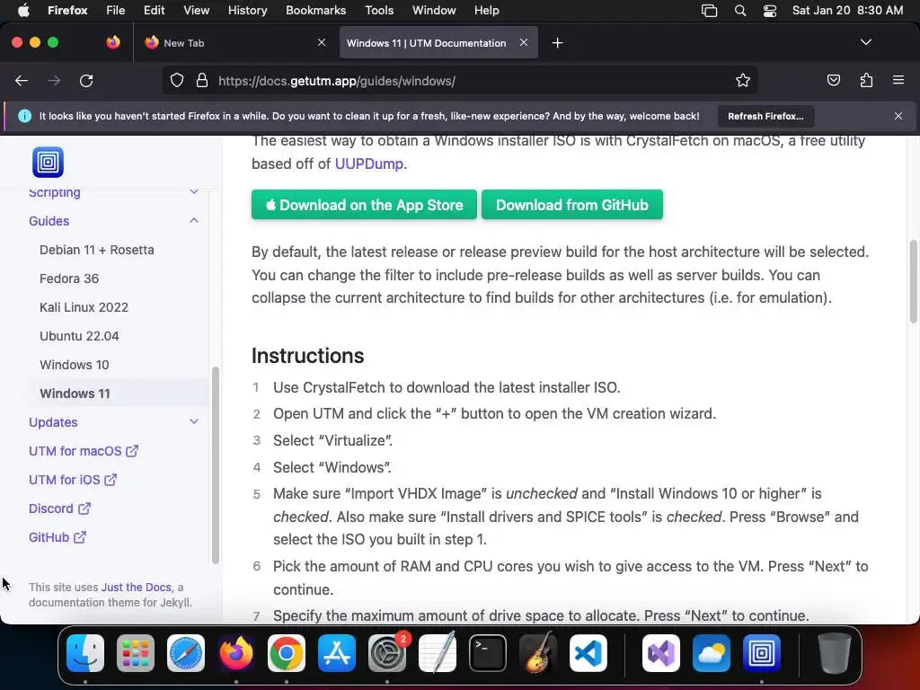Open the UTM for macOS external link
Image resolution: width=920 pixels, height=690 pixels.
(x=84, y=451)
